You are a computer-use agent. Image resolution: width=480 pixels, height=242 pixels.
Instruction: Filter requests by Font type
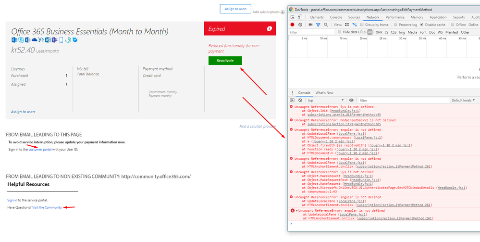(423, 32)
